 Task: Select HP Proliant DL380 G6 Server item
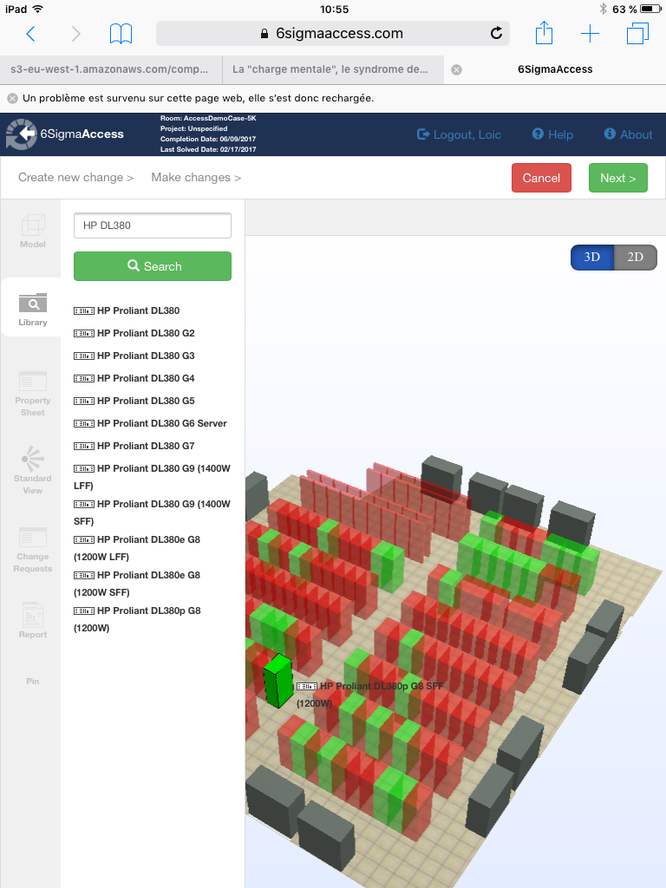pos(150,423)
